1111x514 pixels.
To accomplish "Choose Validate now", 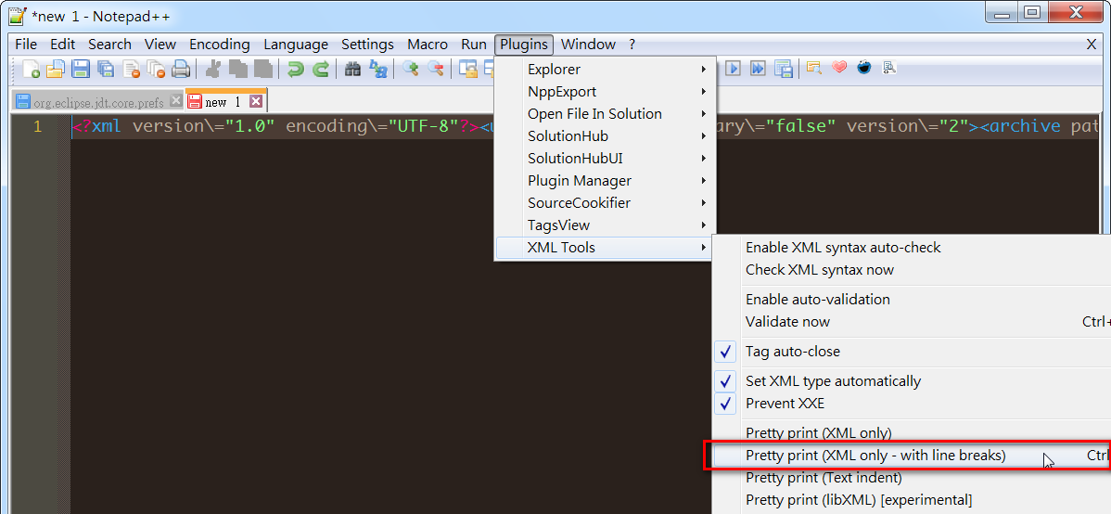I will click(911, 322).
